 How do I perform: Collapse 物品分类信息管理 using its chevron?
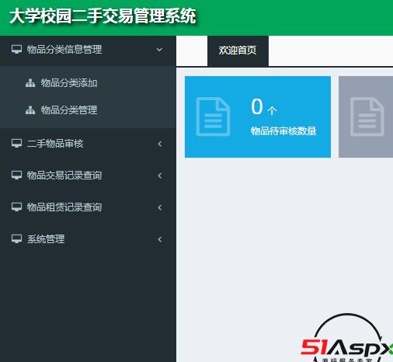click(159, 49)
